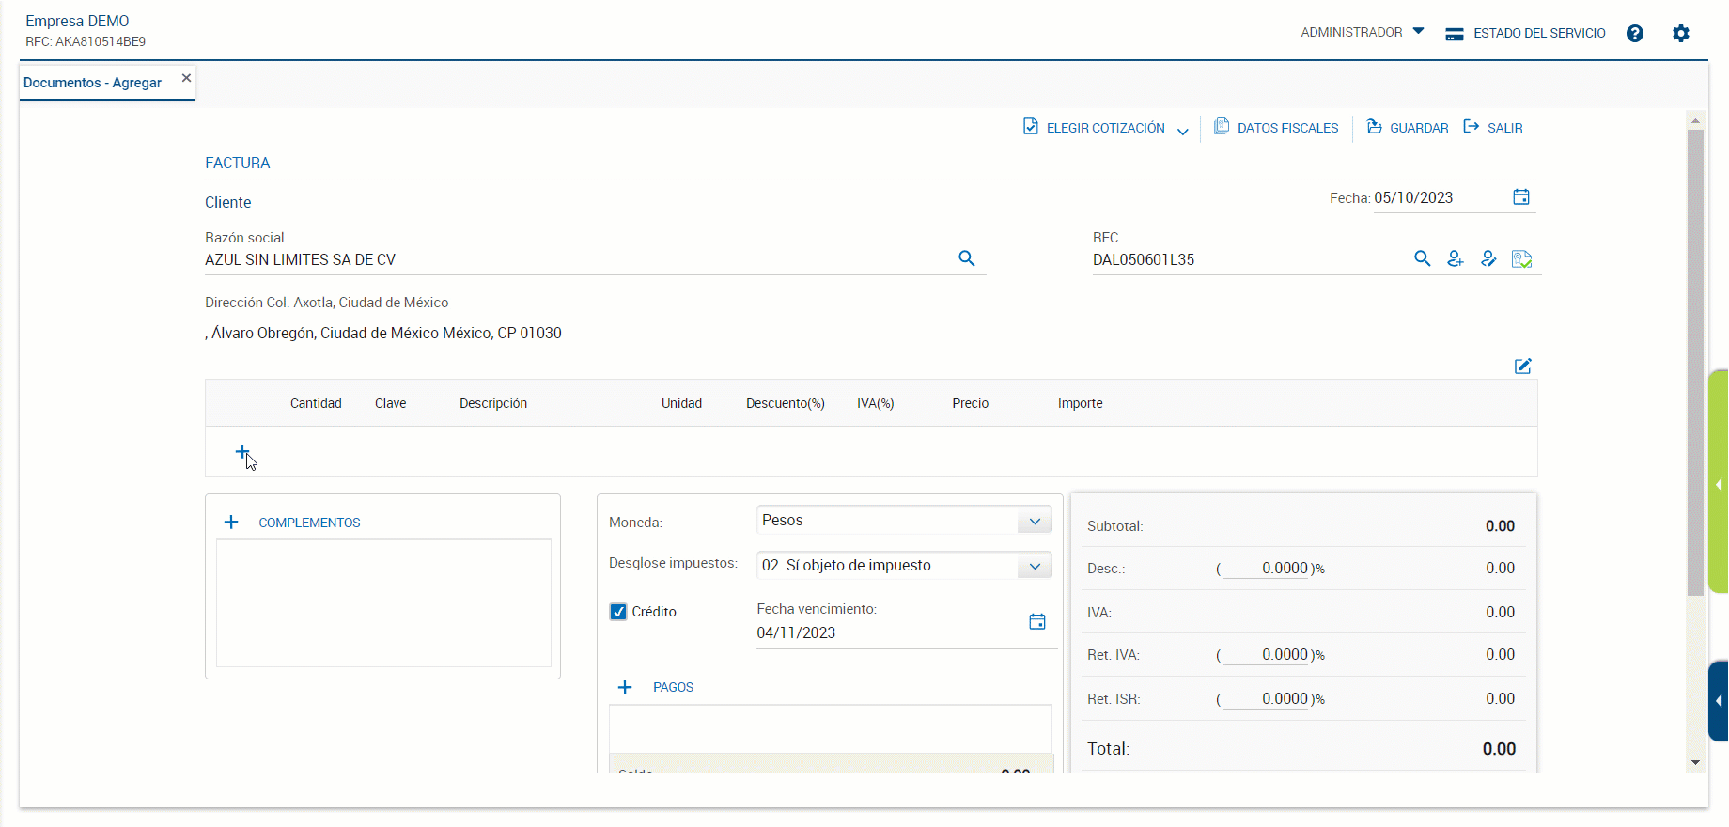Open the Desglose impuestos dropdown
The width and height of the screenshot is (1729, 827).
(1034, 566)
